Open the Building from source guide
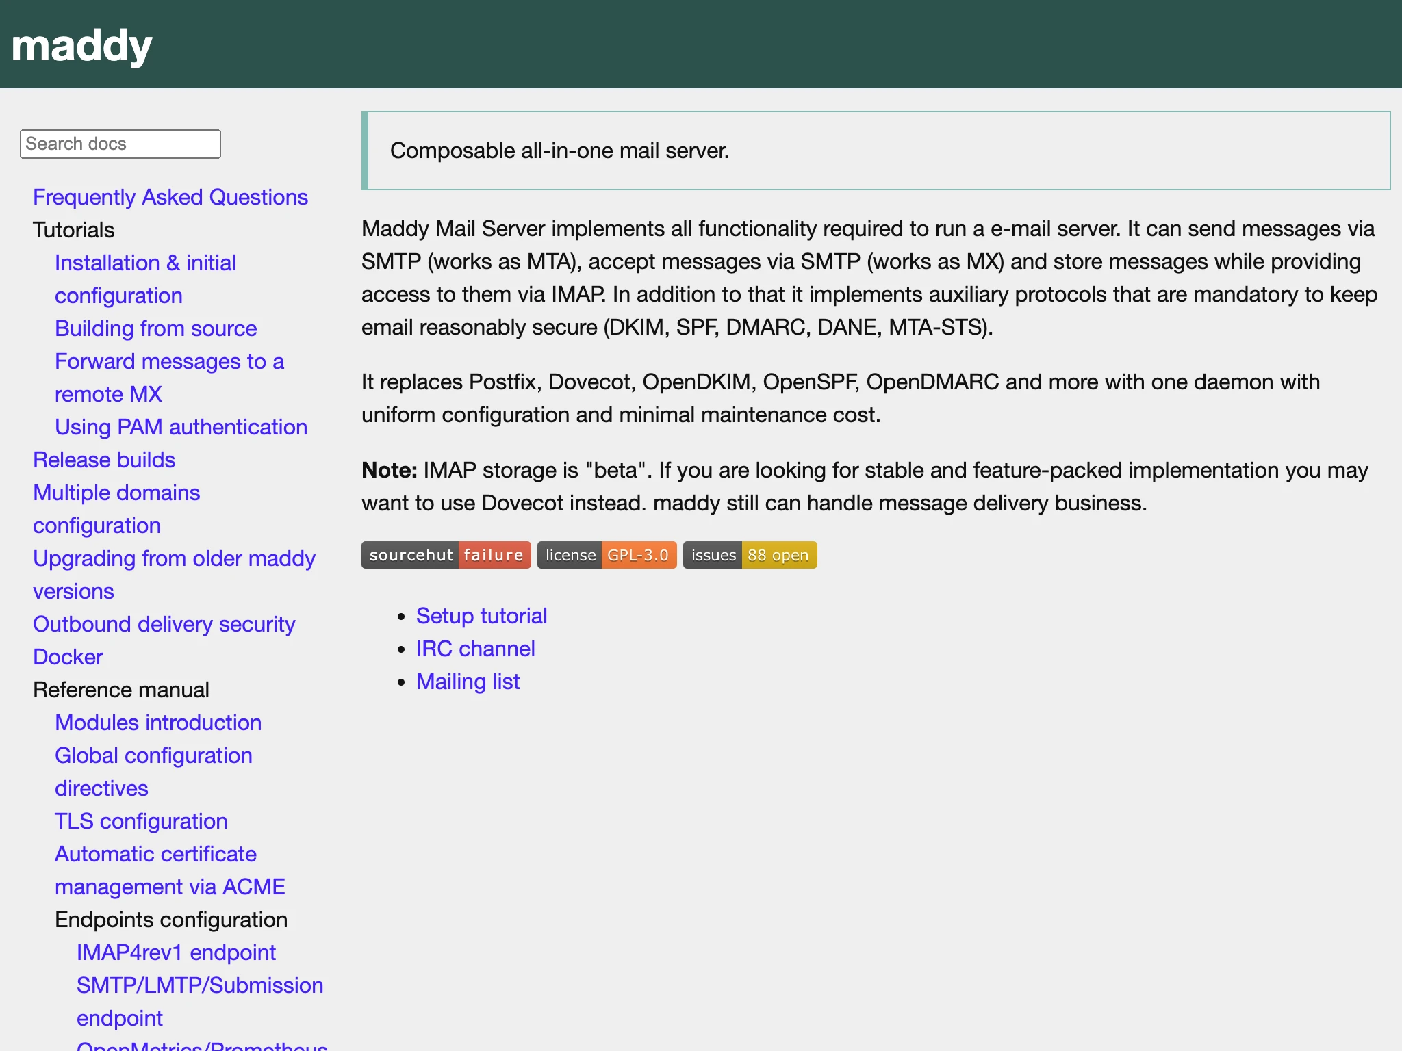The image size is (1402, 1051). (x=155, y=328)
